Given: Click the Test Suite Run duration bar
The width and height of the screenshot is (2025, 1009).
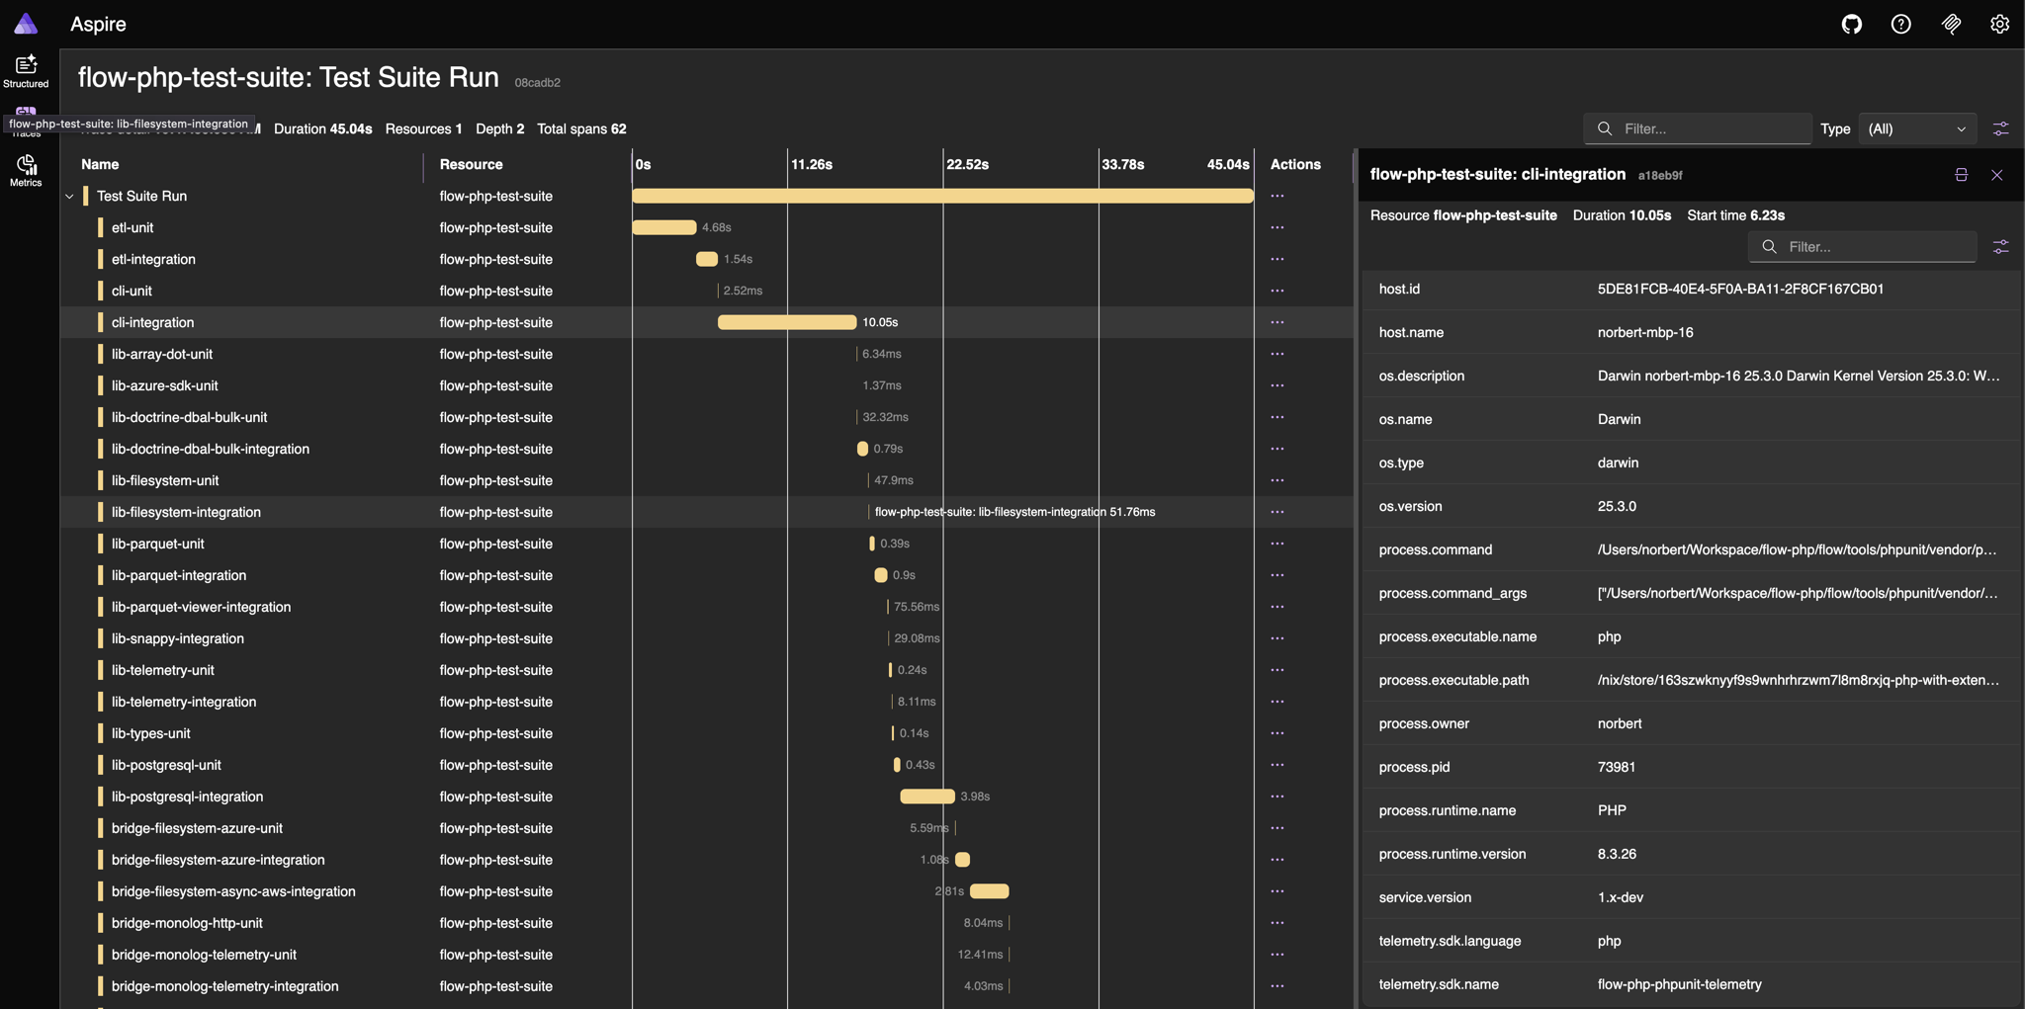Looking at the screenshot, I should [x=941, y=196].
